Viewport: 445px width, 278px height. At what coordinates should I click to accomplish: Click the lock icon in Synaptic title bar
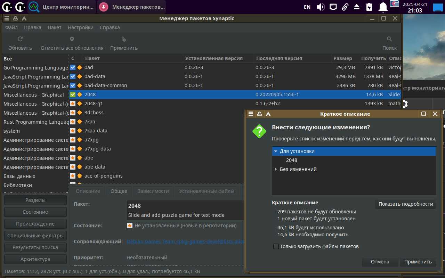[x=15, y=18]
